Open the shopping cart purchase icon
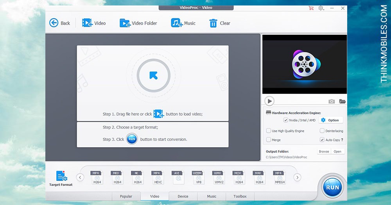 pos(311,8)
